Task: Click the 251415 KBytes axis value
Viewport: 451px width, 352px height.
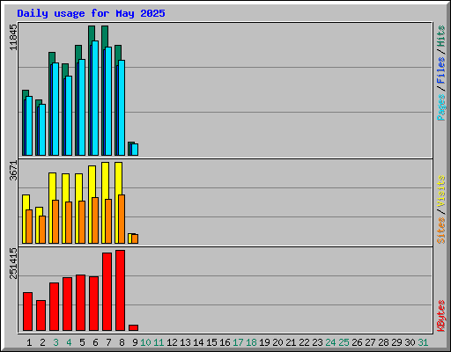Action: [x=13, y=263]
